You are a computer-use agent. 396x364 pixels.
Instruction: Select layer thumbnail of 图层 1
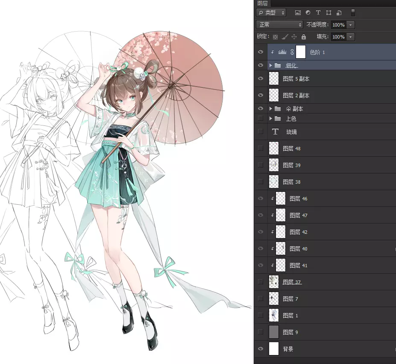[x=274, y=316]
